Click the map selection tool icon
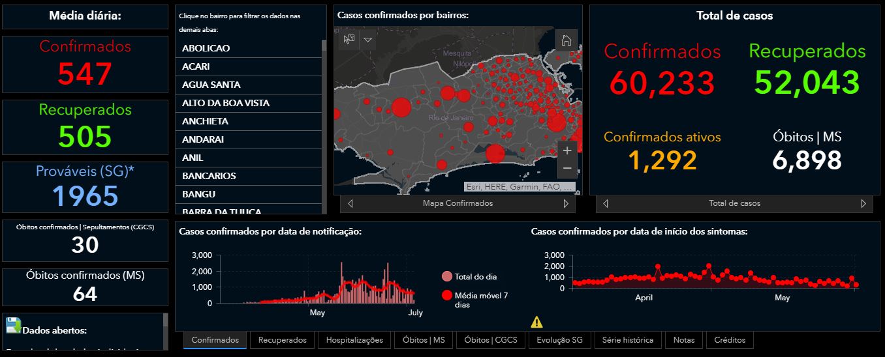Image resolution: width=885 pixels, height=357 pixels. coord(349,40)
